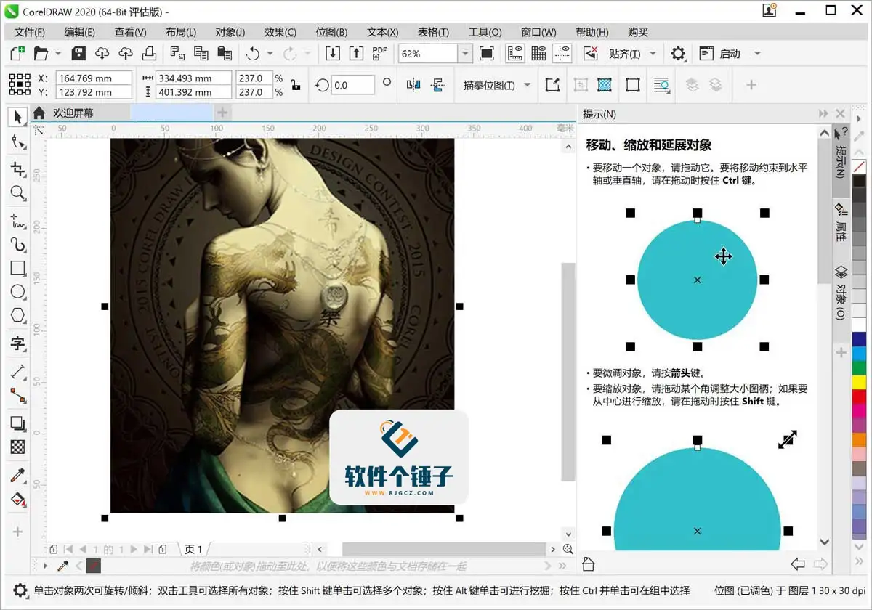Select the Shape edit tool
This screenshot has height=610, width=872.
[18, 142]
